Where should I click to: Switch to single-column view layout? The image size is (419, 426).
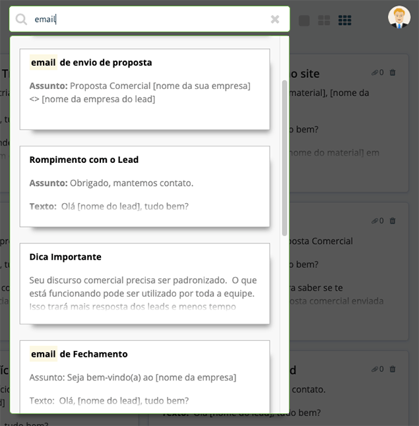[x=304, y=20]
